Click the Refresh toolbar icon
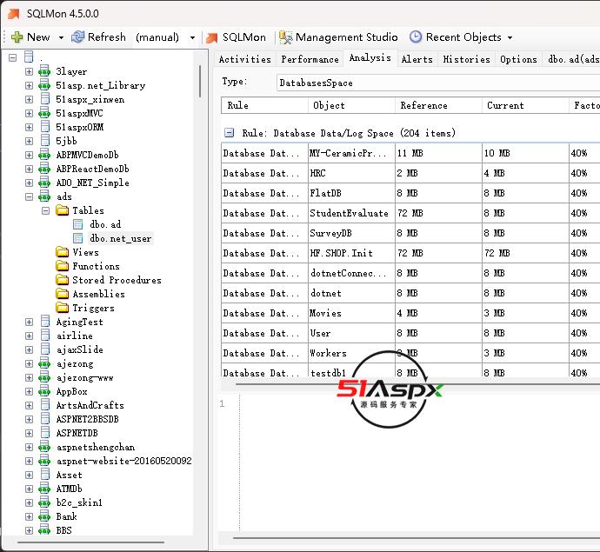 tap(78, 37)
